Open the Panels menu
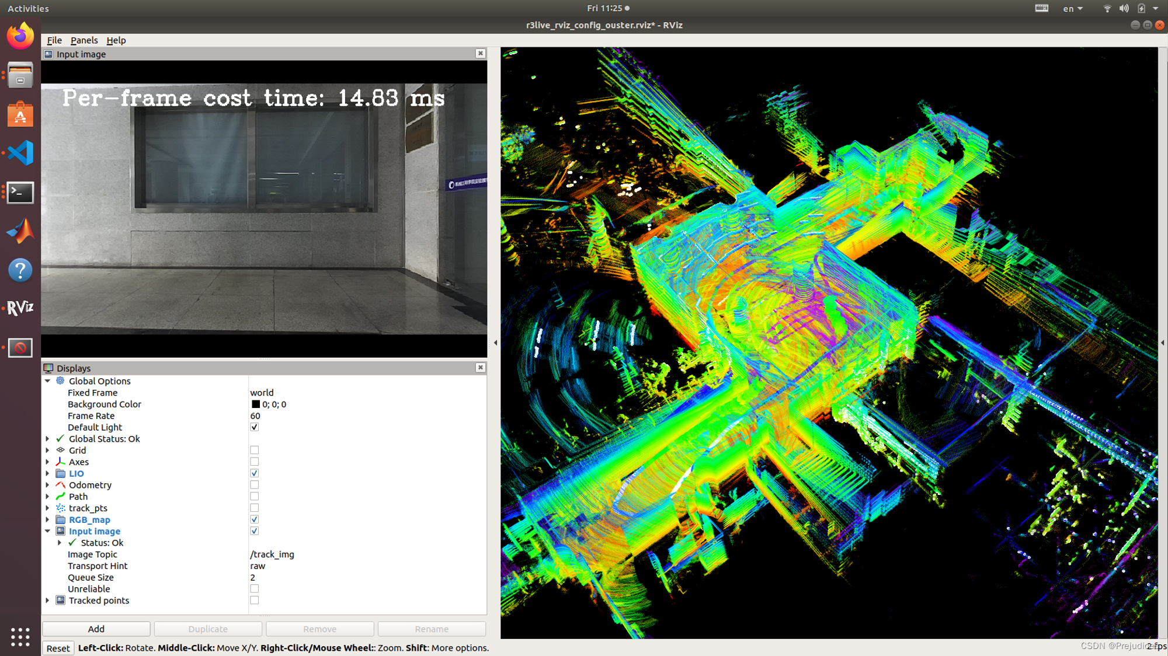 (x=84, y=40)
